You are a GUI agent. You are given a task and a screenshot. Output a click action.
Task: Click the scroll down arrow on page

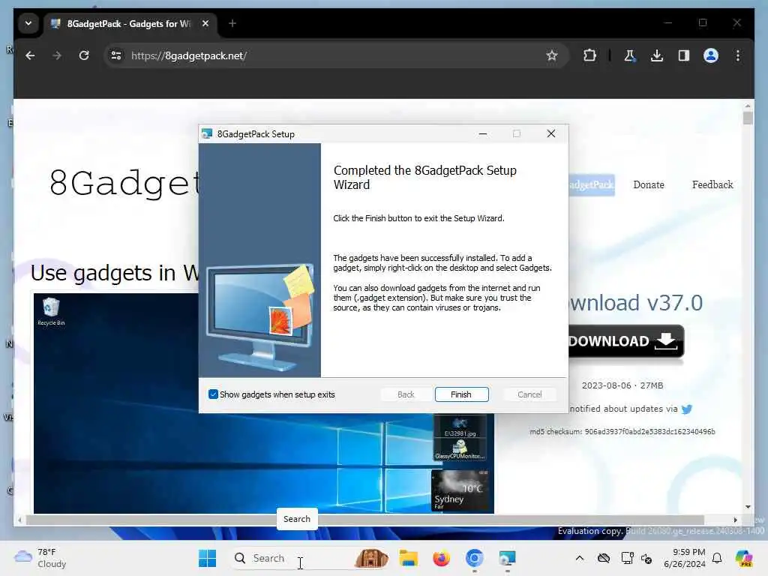click(x=748, y=507)
